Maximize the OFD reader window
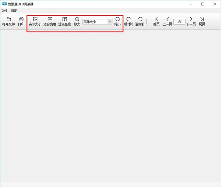 [203, 4]
